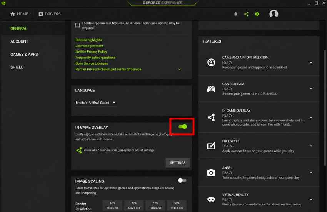
Task: Click the Game and App Optimization gauge icon
Action: (211, 62)
